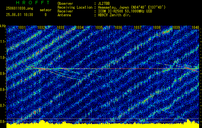Click the 0.6 kHz frequency label
202x128 pixels.
pos(3,122)
